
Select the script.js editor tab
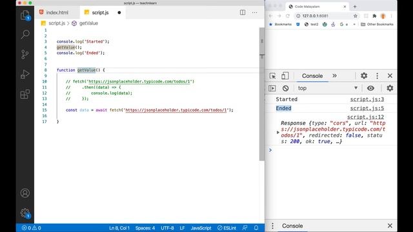coord(100,12)
